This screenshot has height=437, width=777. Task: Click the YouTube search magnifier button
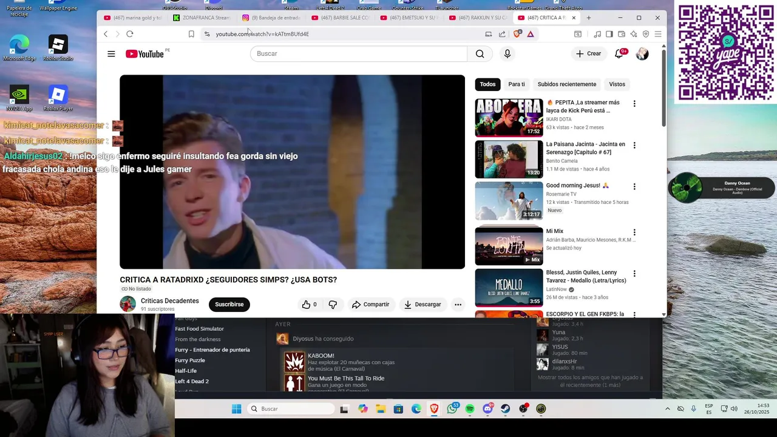480,54
